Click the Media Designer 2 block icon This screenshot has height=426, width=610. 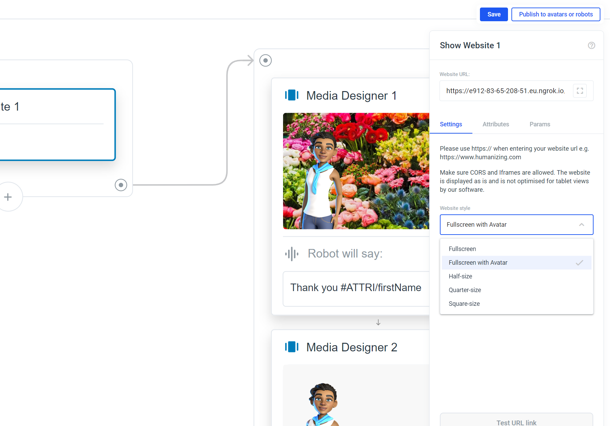292,347
